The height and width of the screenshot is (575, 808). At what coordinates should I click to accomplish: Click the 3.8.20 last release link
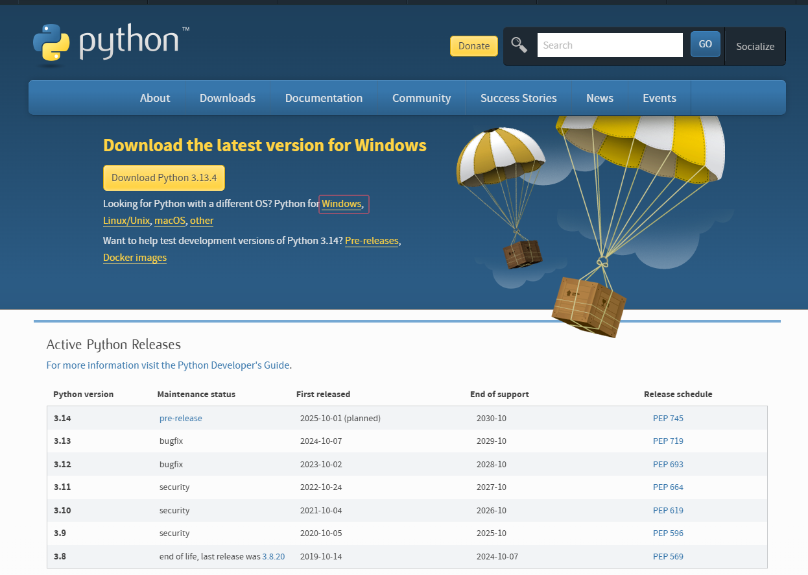[x=274, y=557]
